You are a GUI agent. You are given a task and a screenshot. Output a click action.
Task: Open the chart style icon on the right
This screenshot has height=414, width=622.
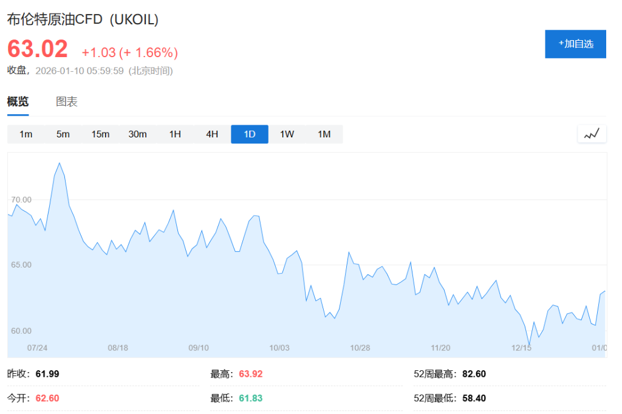coord(592,134)
